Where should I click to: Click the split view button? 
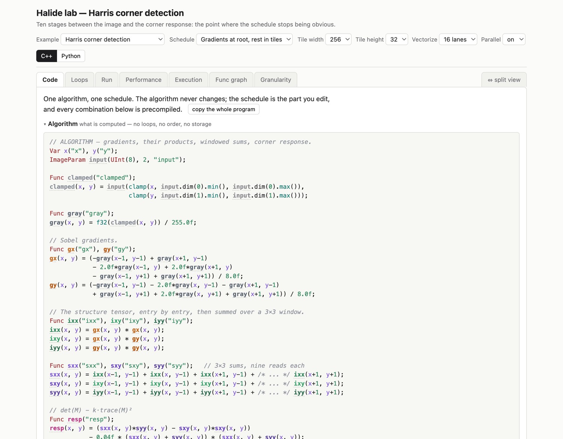click(504, 80)
